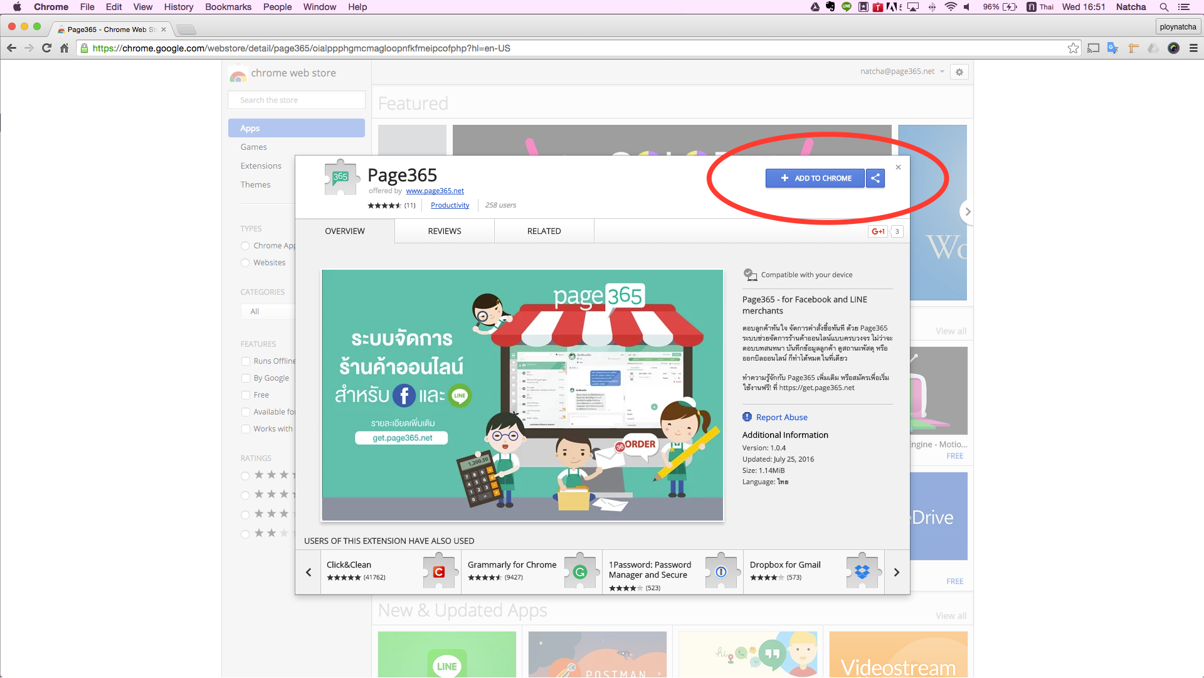Switch to the Reviews tab
1204x678 pixels.
445,231
